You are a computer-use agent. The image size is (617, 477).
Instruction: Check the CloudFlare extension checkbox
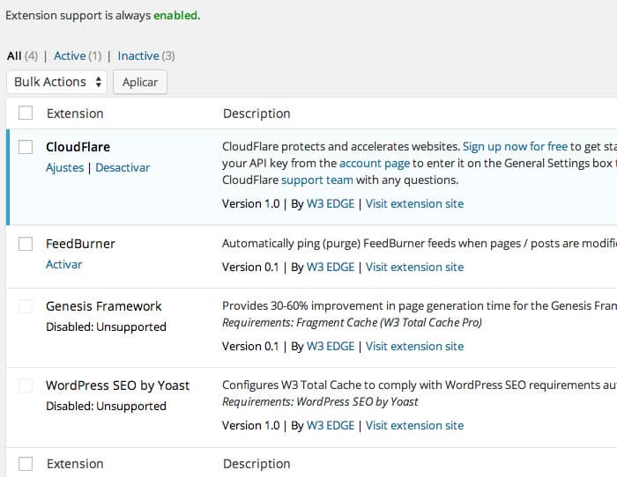point(26,147)
